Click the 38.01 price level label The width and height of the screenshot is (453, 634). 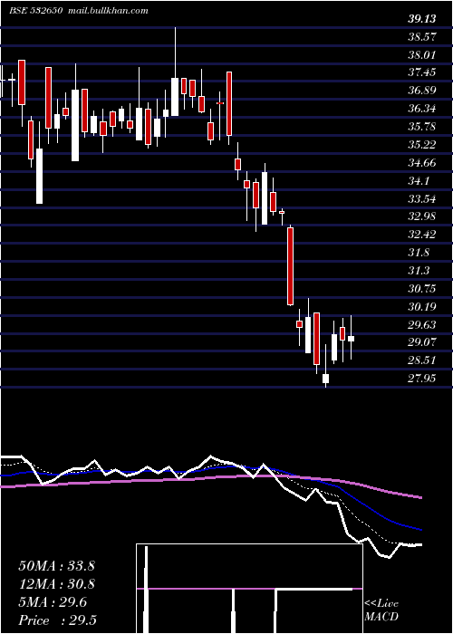[x=422, y=54]
